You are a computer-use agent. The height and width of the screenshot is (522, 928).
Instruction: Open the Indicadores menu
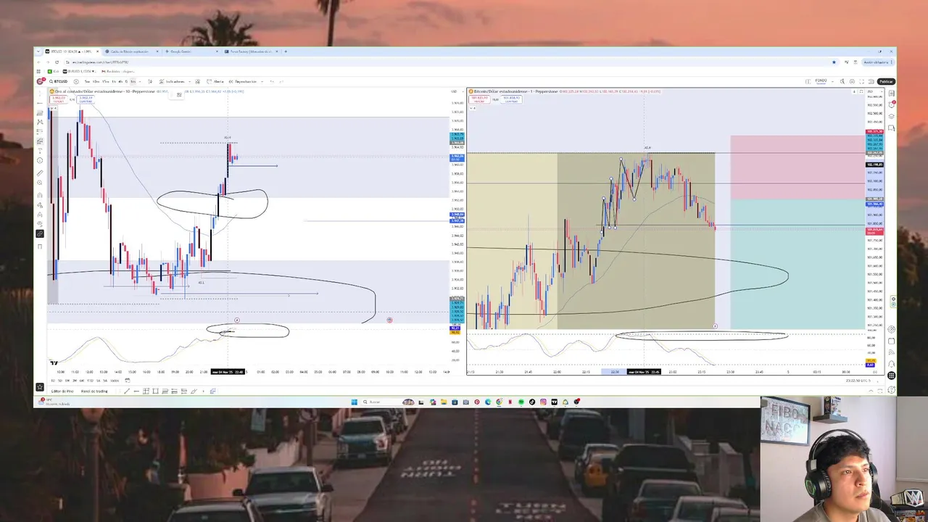tap(172, 81)
